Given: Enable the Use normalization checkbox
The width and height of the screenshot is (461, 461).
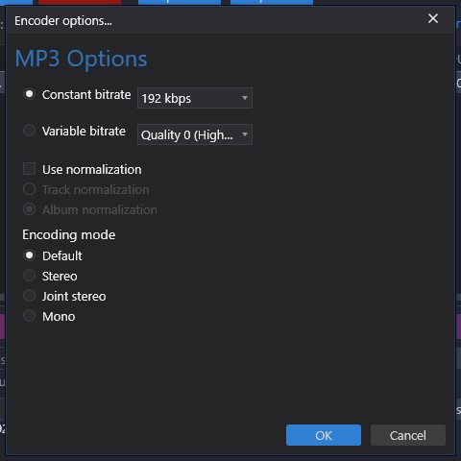Looking at the screenshot, I should [29, 169].
